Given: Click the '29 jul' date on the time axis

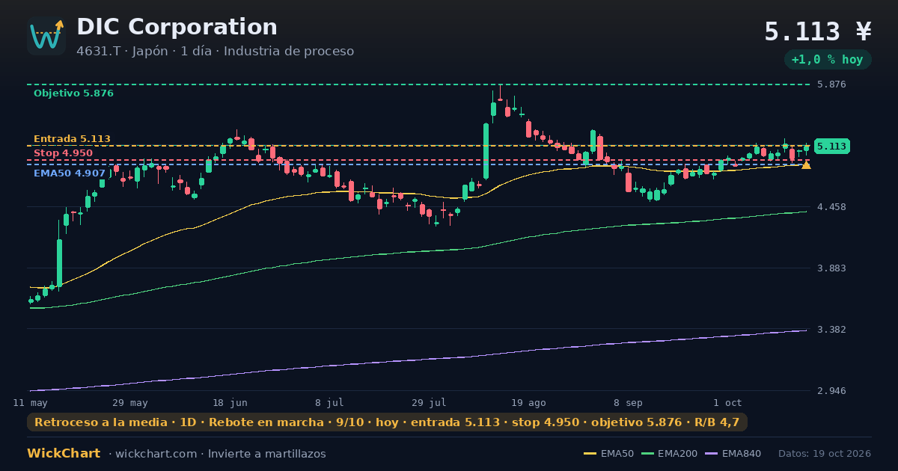Looking at the screenshot, I should 429,403.
